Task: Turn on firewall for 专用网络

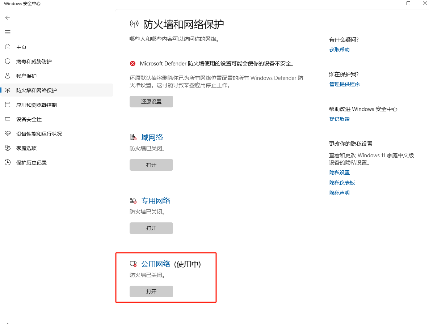Action: [151, 228]
